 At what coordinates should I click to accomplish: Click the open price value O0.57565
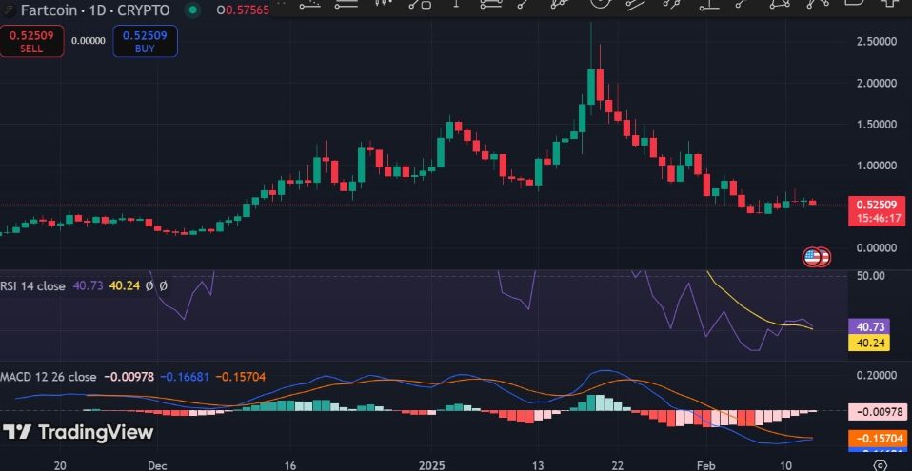243,10
